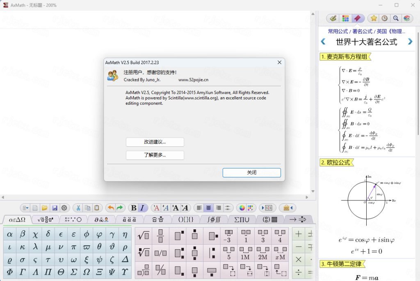Viewport: 420px width, 281px height.
Task: Open history with the clock icon
Action: point(384,18)
